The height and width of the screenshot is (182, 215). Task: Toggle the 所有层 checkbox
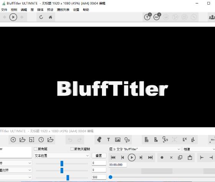tap(36, 149)
